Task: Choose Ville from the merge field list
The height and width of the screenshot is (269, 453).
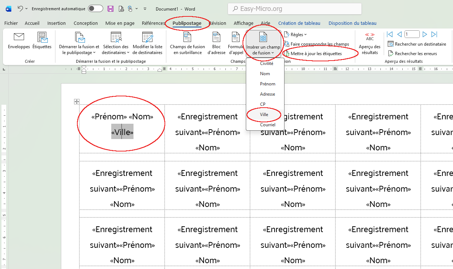Action: [x=264, y=115]
